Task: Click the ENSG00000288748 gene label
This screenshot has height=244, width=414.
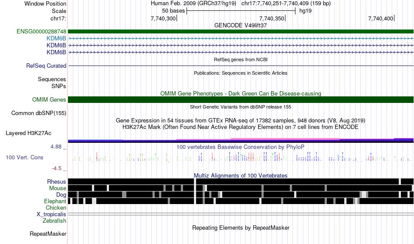Action: pos(41,32)
